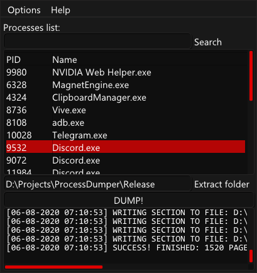This screenshot has width=257, height=273.
Task: Click the Name column header
Action: coord(65,60)
